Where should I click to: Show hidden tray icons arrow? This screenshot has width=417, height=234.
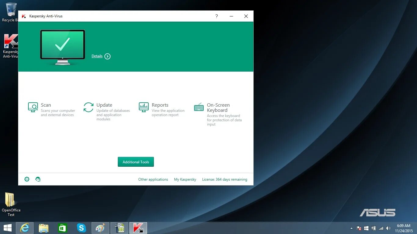(x=351, y=228)
